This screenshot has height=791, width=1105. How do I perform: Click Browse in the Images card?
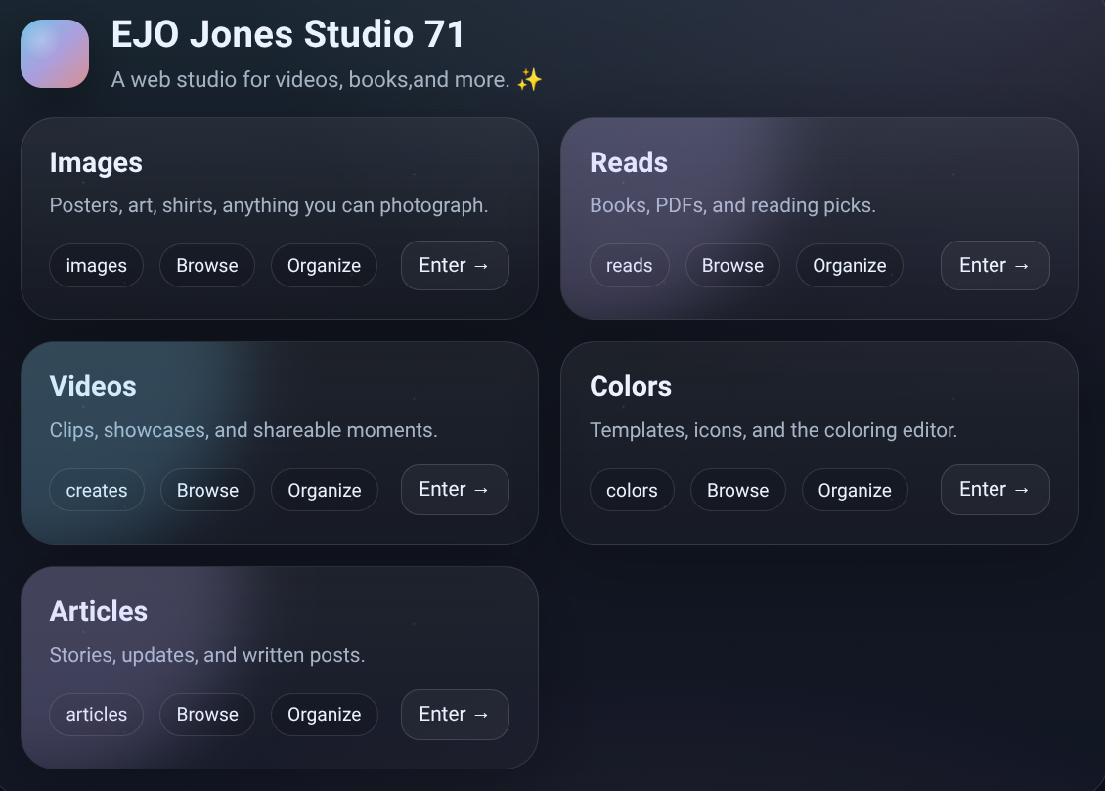click(206, 265)
